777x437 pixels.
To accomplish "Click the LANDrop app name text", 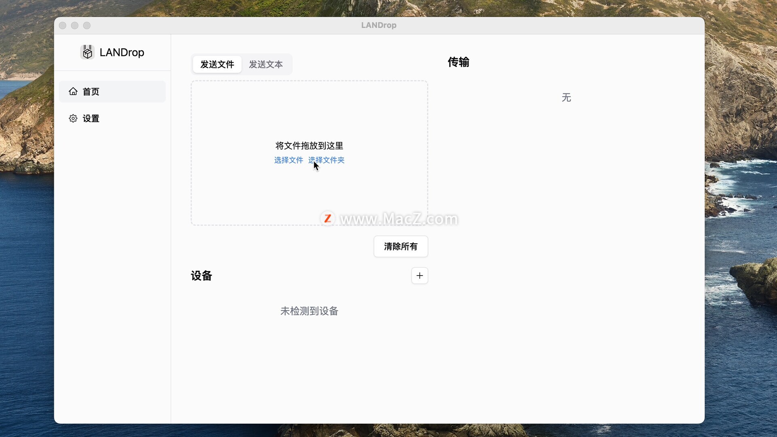I will tap(122, 53).
